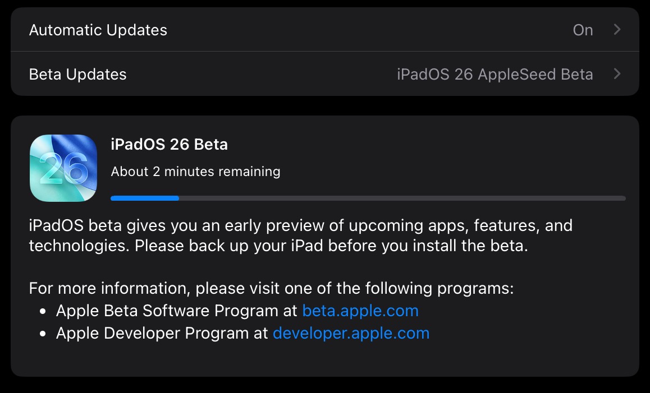Viewport: 650px width, 393px height.
Task: Expand Beta Updates using its chevron
Action: click(617, 74)
